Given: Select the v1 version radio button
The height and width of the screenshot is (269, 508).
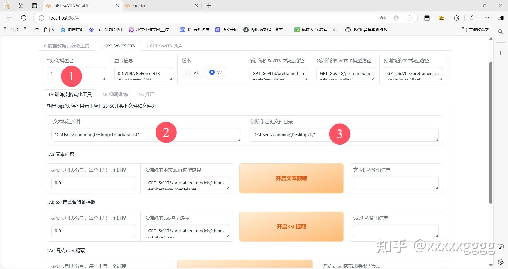Looking at the screenshot, I should (x=188, y=72).
